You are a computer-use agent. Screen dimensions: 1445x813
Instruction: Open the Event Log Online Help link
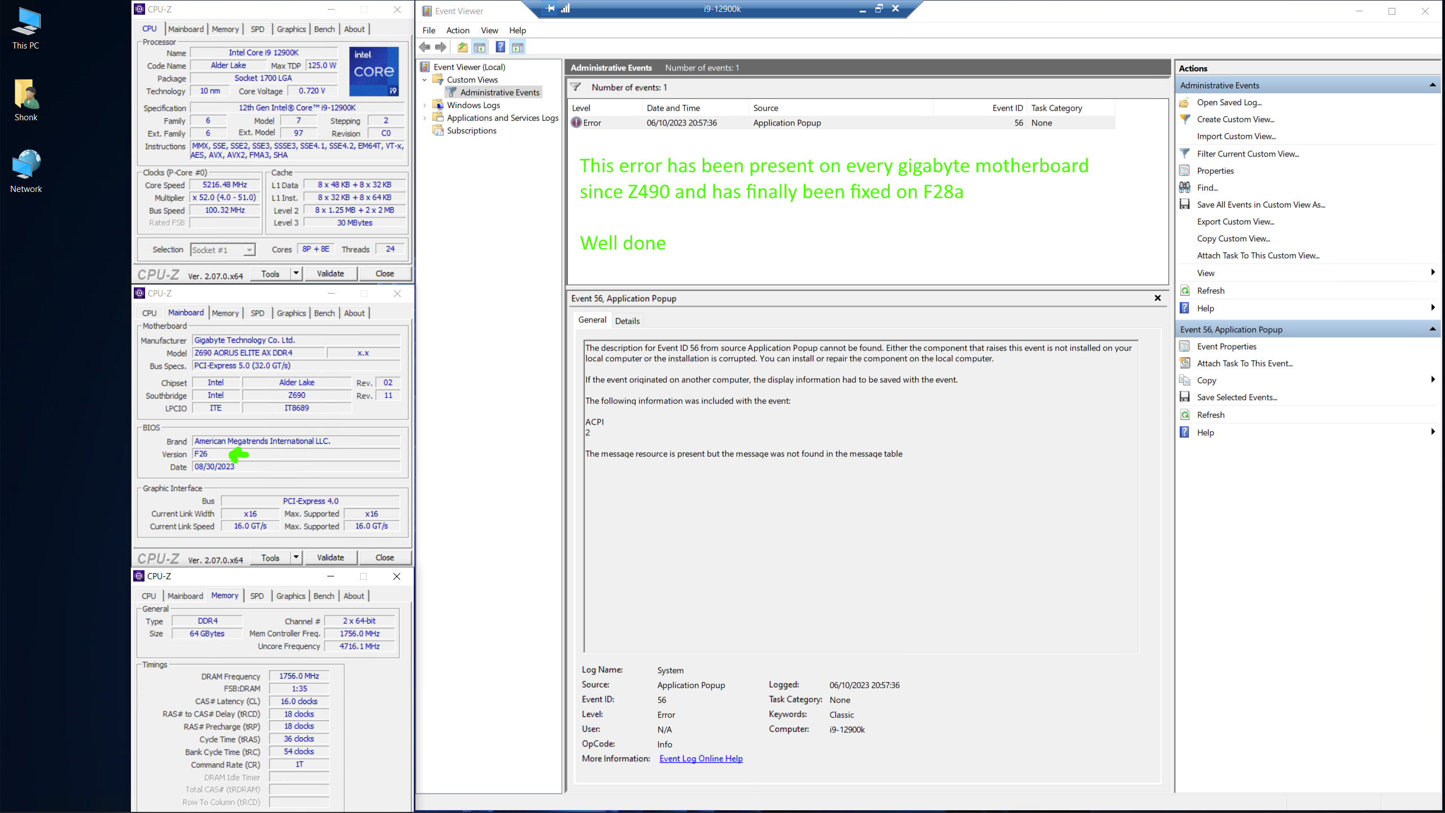coord(701,758)
